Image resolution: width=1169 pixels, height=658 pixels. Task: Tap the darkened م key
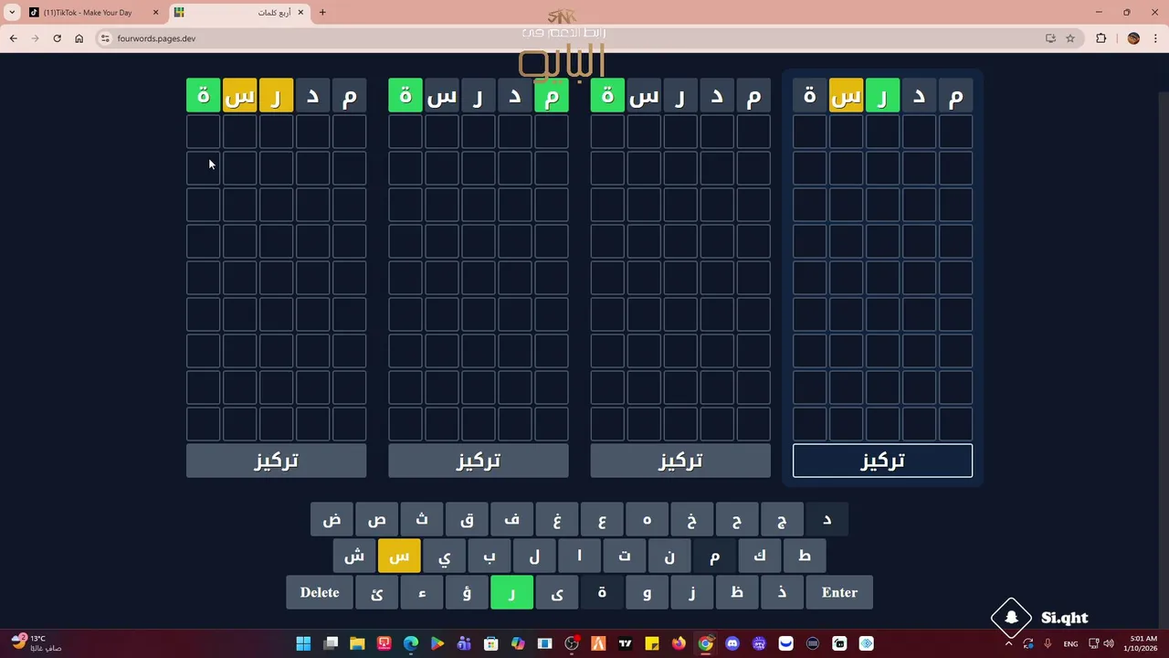(714, 556)
